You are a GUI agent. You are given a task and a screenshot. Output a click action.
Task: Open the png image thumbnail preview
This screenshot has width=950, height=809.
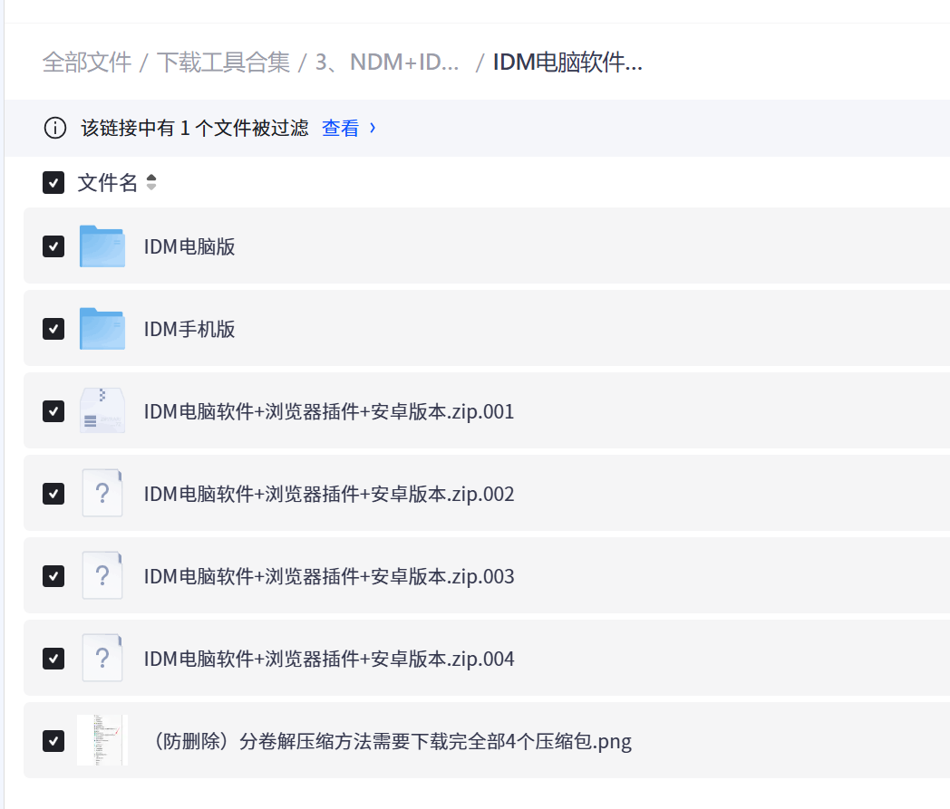(x=102, y=740)
